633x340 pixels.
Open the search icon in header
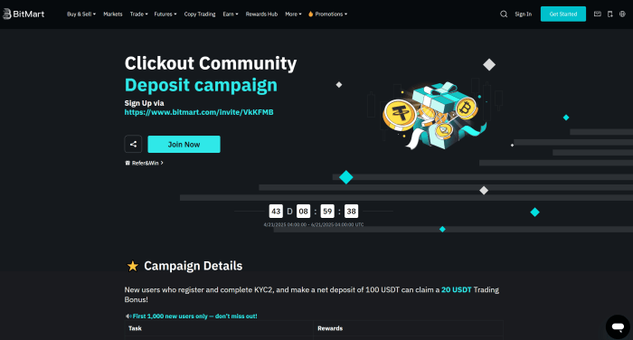[x=504, y=14]
